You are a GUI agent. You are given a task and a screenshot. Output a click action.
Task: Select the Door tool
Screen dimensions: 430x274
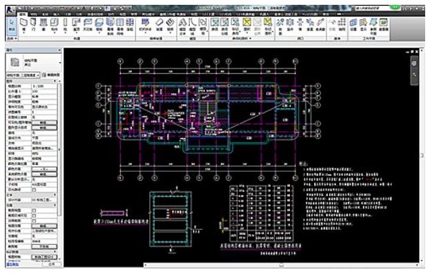click(33, 25)
